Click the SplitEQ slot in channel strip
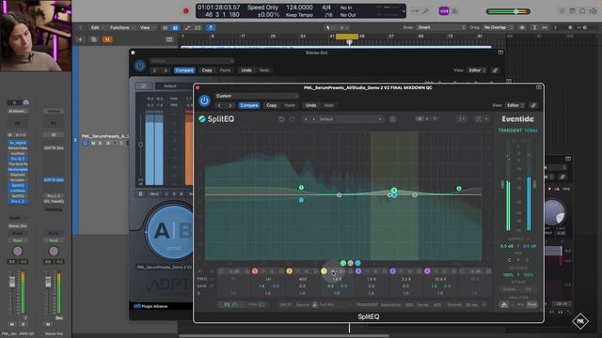The height and width of the screenshot is (338, 602). [x=18, y=186]
